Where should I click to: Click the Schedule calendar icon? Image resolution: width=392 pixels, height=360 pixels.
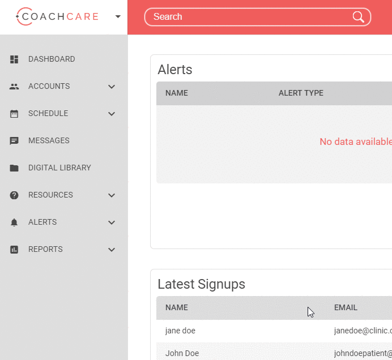pos(14,114)
